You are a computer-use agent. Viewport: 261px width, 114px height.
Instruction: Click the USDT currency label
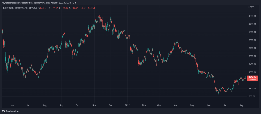pos(251,7)
